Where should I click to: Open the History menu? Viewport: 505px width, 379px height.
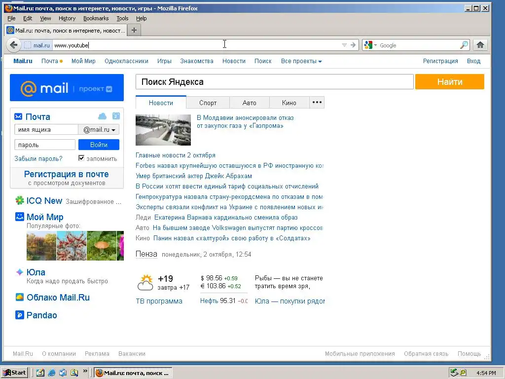(67, 18)
